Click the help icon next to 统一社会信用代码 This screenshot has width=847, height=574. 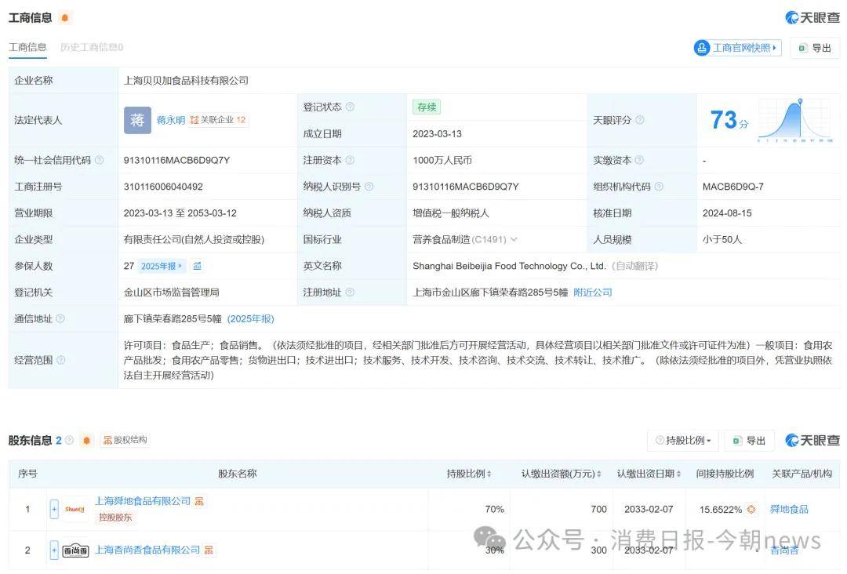100,160
